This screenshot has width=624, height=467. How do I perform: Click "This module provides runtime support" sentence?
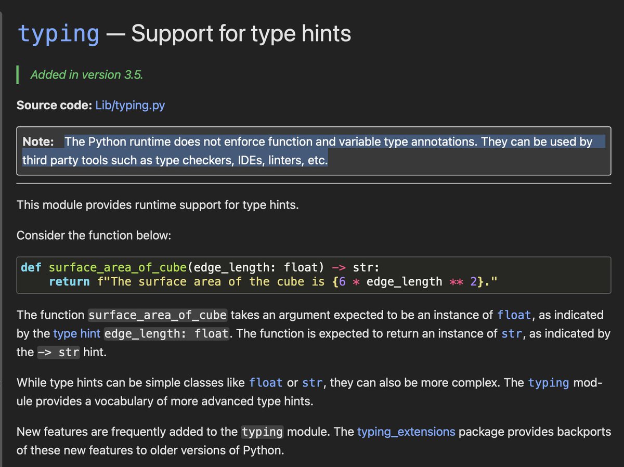coord(158,205)
